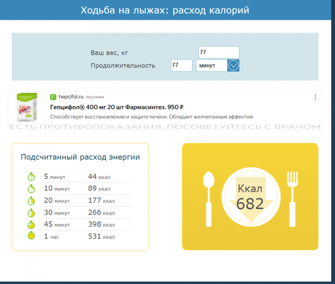This screenshot has height=284, width=335.
Task: Click the stopwatch icon beside 20 минут
Action: coord(31,200)
